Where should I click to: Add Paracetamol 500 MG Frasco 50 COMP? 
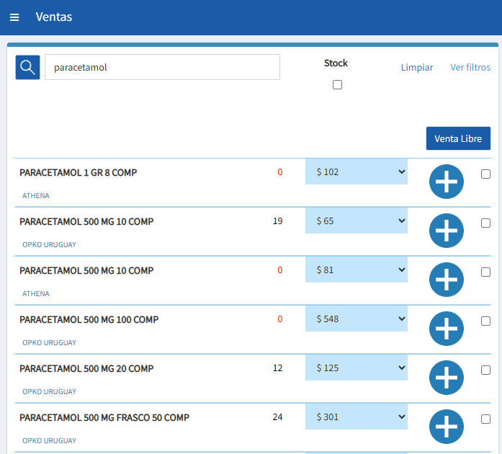tap(446, 427)
